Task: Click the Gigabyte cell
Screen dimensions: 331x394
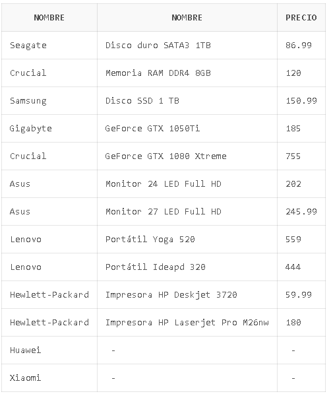Action: [x=49, y=129]
